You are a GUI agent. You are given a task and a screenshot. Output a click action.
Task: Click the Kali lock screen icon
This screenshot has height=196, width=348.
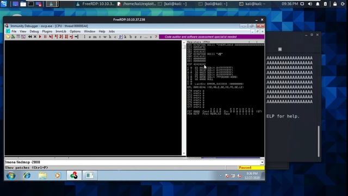click(335, 4)
